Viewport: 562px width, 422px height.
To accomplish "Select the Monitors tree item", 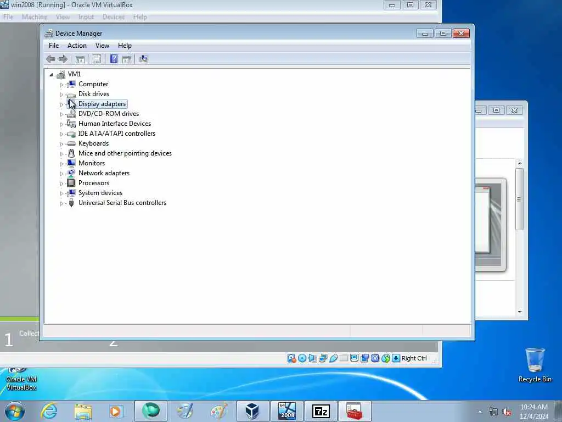I will [92, 163].
